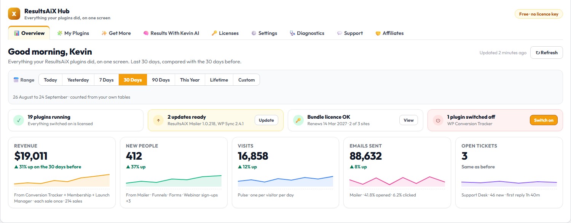This screenshot has width=571, height=223.
Task: Click the Free no licence key badge
Action: pyautogui.click(x=539, y=14)
